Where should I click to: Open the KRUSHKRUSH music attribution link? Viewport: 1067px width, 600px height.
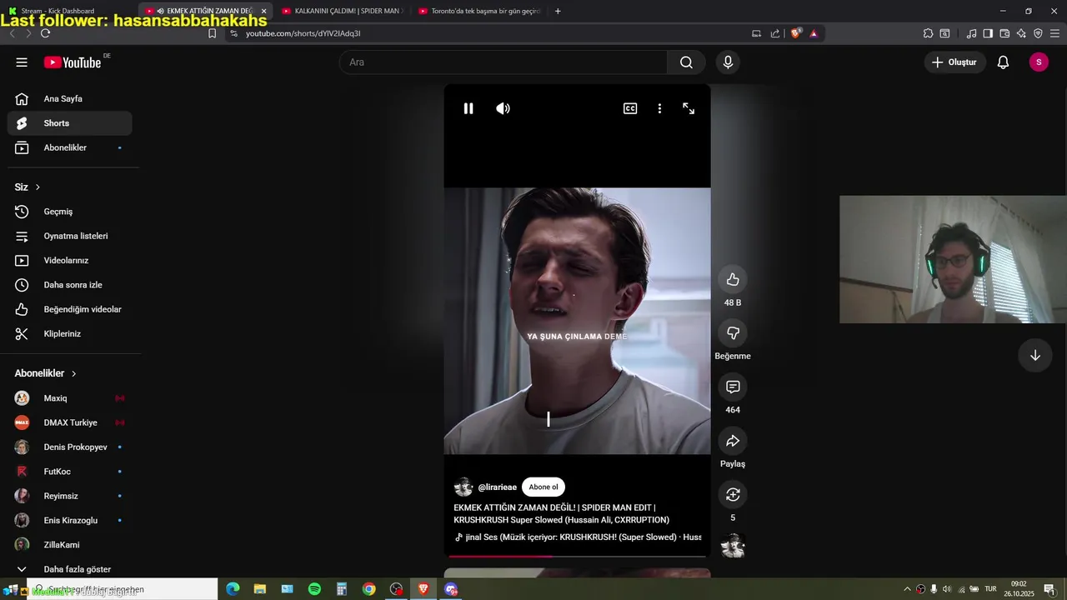click(578, 537)
